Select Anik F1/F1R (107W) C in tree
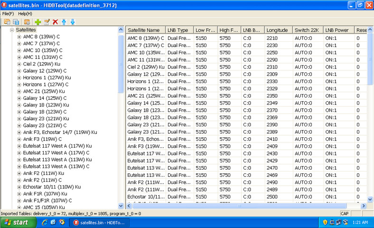This screenshot has height=228, width=374. (47, 201)
